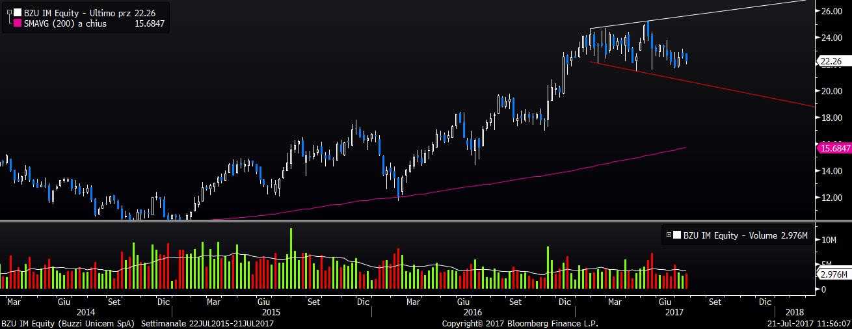
Task: Click the 2018 year label on time axis
Action: (x=794, y=312)
